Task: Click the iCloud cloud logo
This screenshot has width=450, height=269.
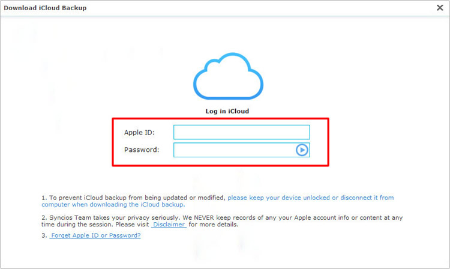Action: [x=228, y=76]
